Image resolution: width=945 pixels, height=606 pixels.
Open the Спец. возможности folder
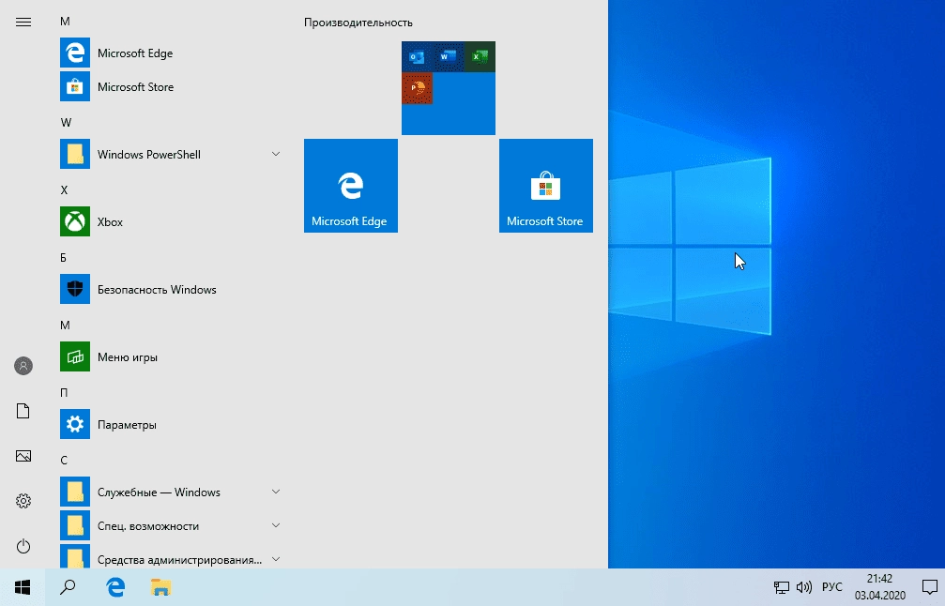pos(171,525)
